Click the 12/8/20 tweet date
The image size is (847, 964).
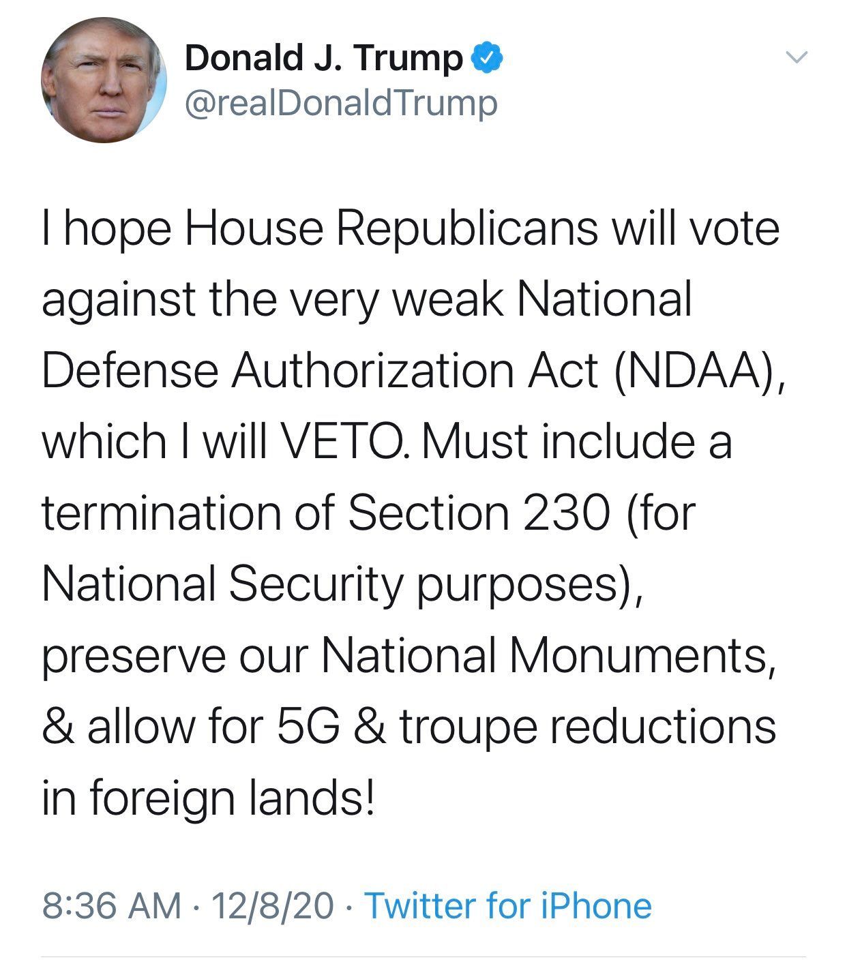(x=273, y=905)
